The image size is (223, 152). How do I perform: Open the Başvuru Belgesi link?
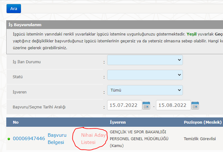(x=57, y=139)
